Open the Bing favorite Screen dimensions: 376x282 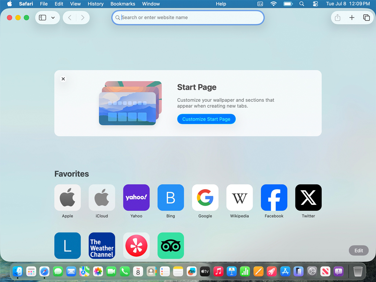(x=170, y=198)
